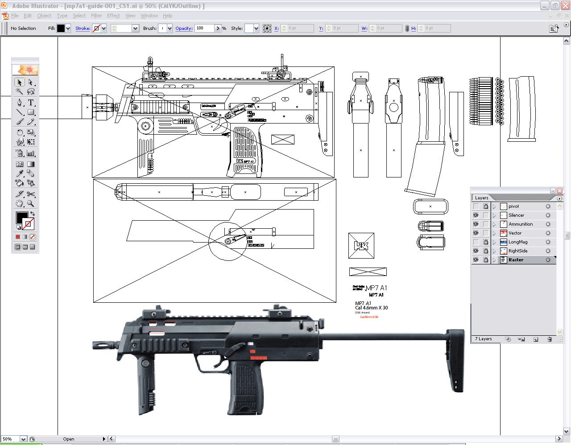Select the Blend tool
Viewport: 571px width, 445px height.
tap(31, 173)
